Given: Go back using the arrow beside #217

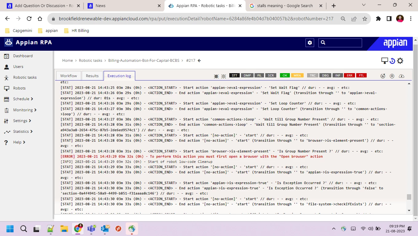Looking at the screenshot, I should point(199,61).
